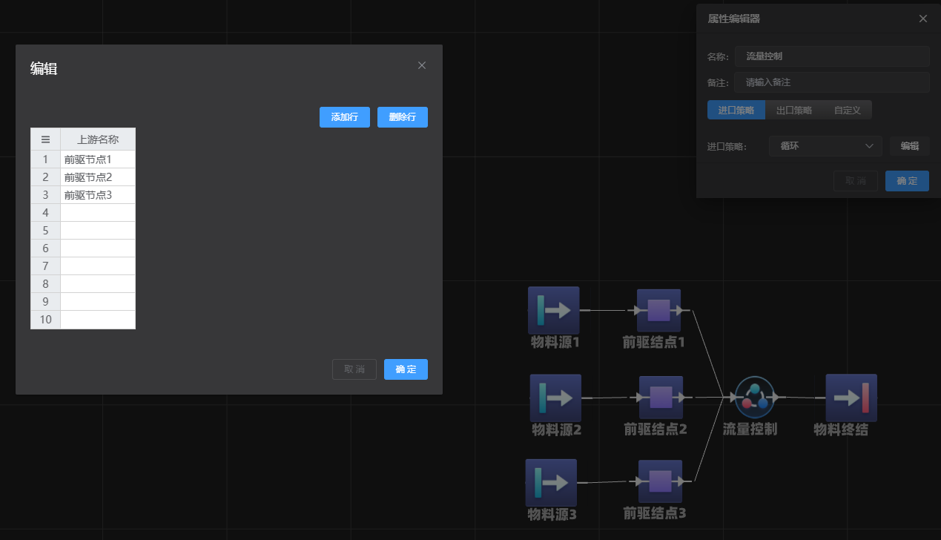Close the 属性编辑器 panel
Image resolution: width=941 pixels, height=540 pixels.
922,19
